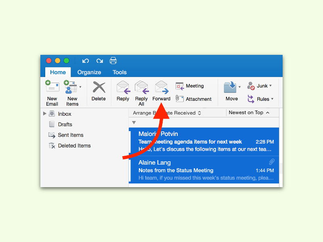Click the Rules icon

(251, 99)
